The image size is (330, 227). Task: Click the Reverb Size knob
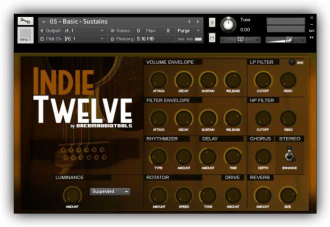288,195
